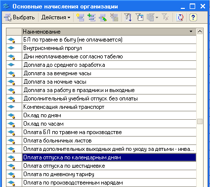Select 'Оплата БЛ по травме на производстве'
This screenshot has width=210, height=187.
tap(109, 132)
